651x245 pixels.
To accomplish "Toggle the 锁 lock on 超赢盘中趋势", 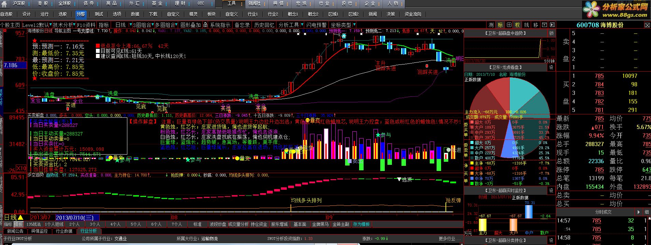I will 551,33.
